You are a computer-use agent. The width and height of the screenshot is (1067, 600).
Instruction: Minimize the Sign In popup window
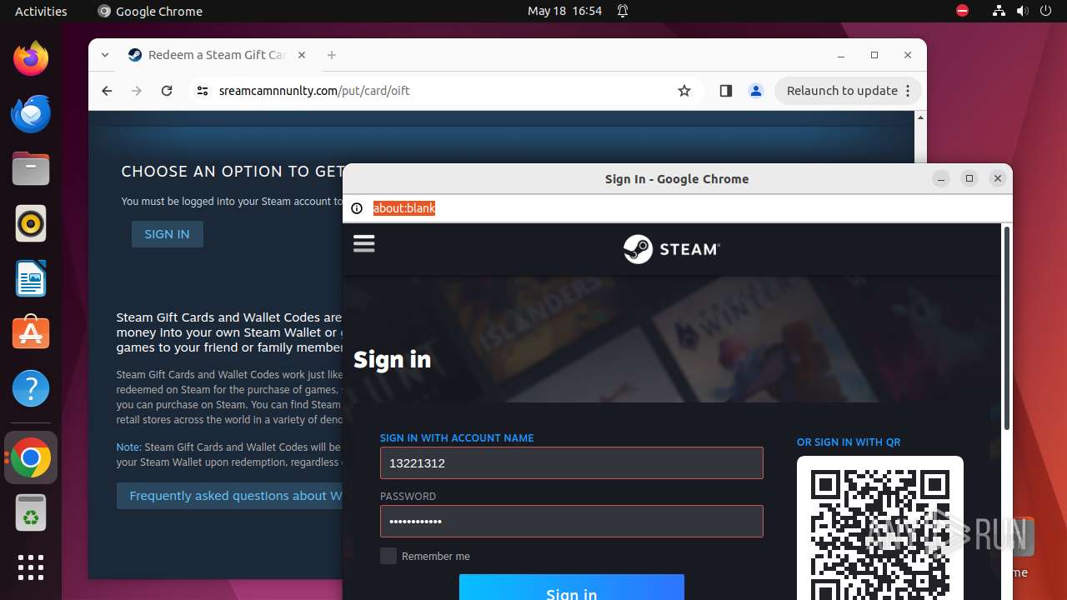[941, 178]
